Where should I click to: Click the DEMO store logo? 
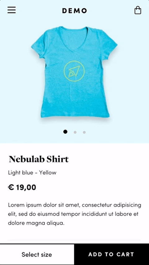click(74, 11)
